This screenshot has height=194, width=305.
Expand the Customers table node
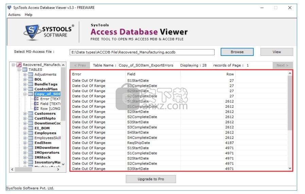[x=25, y=113]
